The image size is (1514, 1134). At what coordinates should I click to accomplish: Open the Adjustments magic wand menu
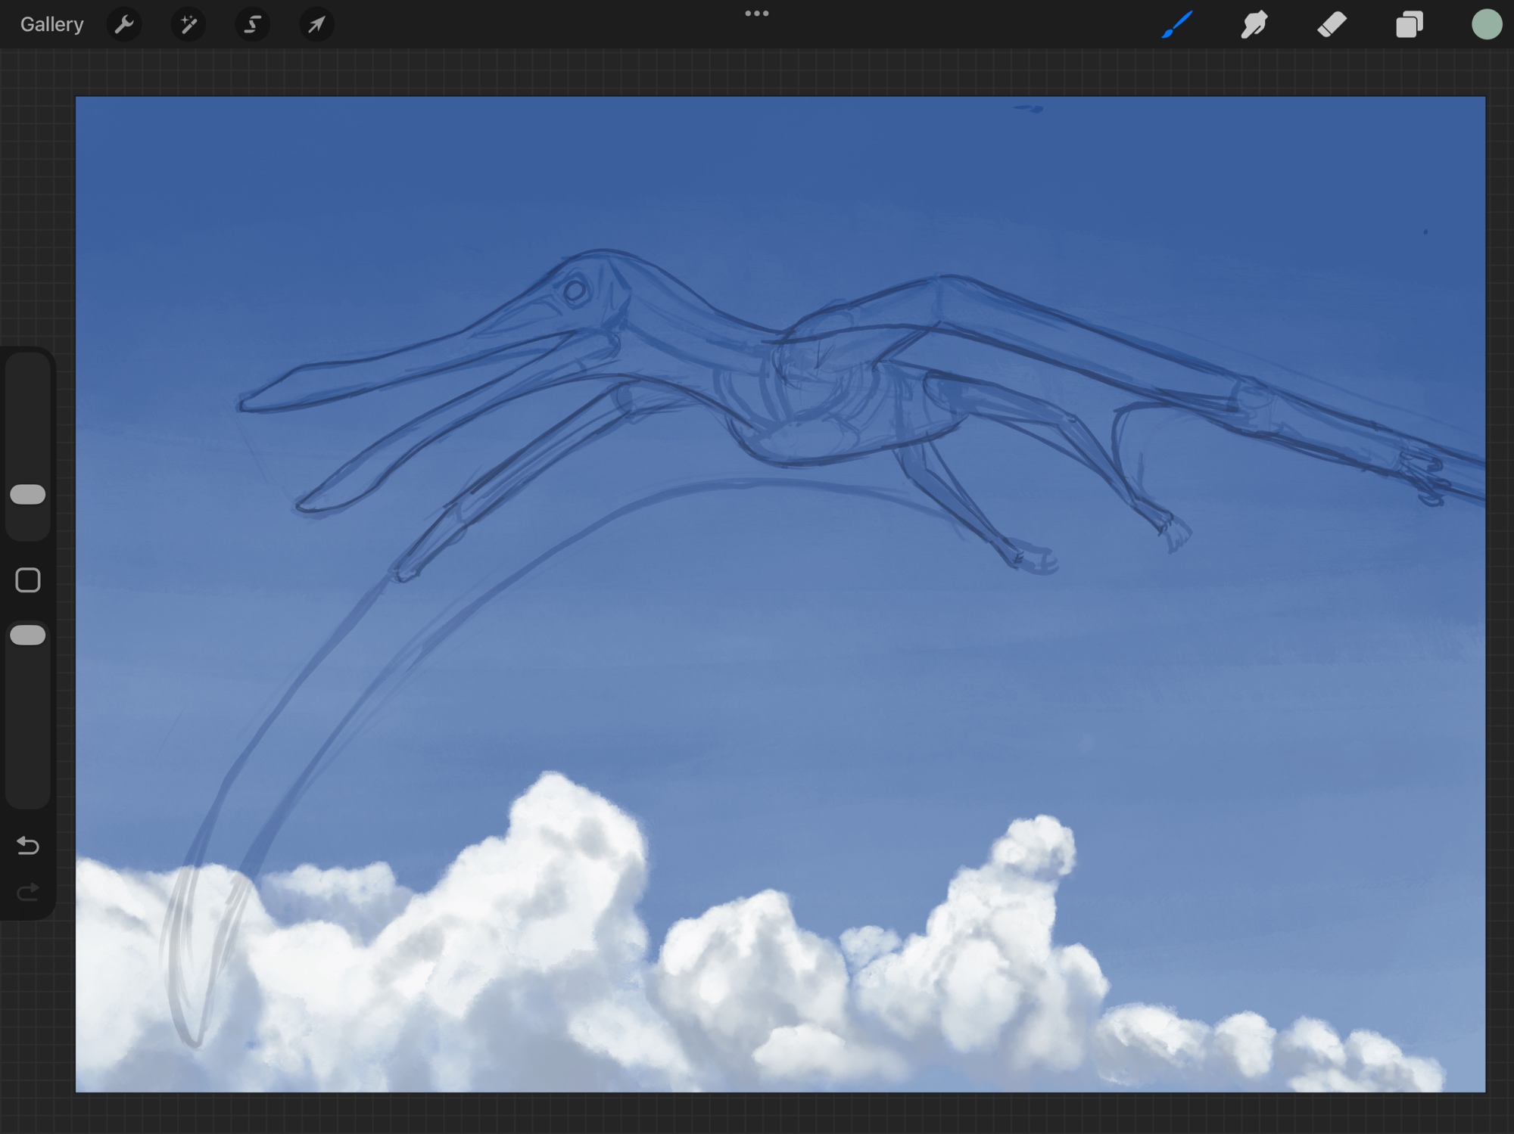point(188,25)
